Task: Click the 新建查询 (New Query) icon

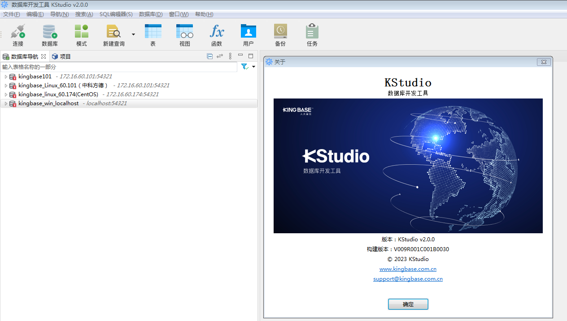Action: pyautogui.click(x=113, y=32)
